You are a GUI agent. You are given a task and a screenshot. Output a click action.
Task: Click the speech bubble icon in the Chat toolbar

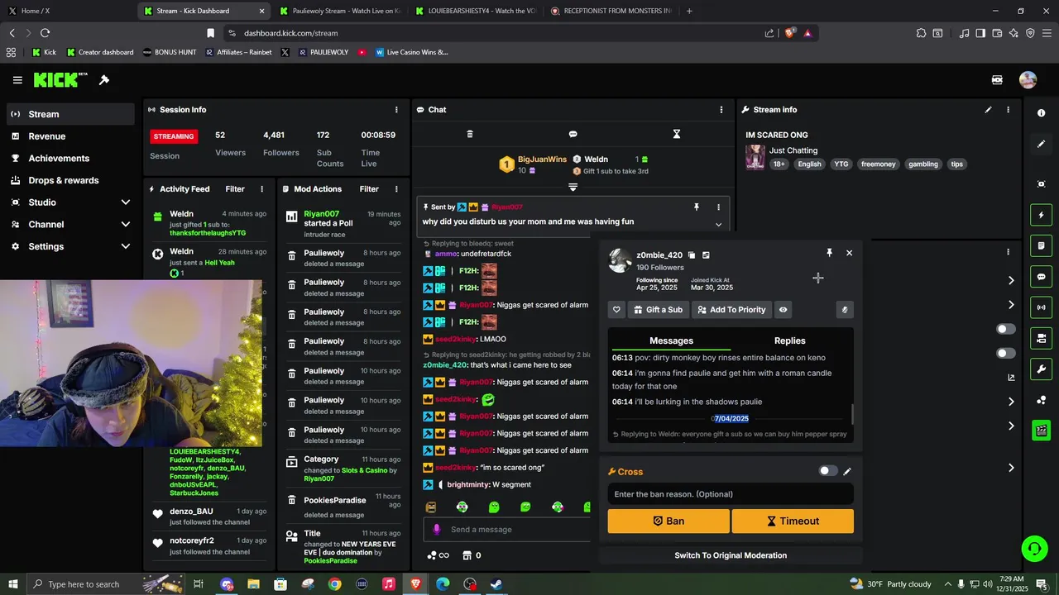tap(573, 134)
